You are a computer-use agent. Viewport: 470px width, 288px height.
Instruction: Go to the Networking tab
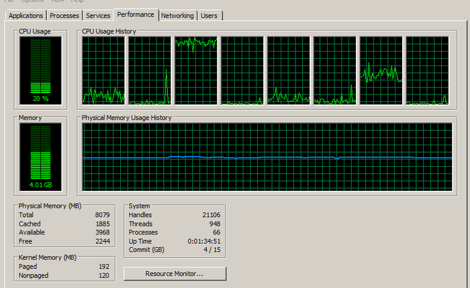pos(177,15)
